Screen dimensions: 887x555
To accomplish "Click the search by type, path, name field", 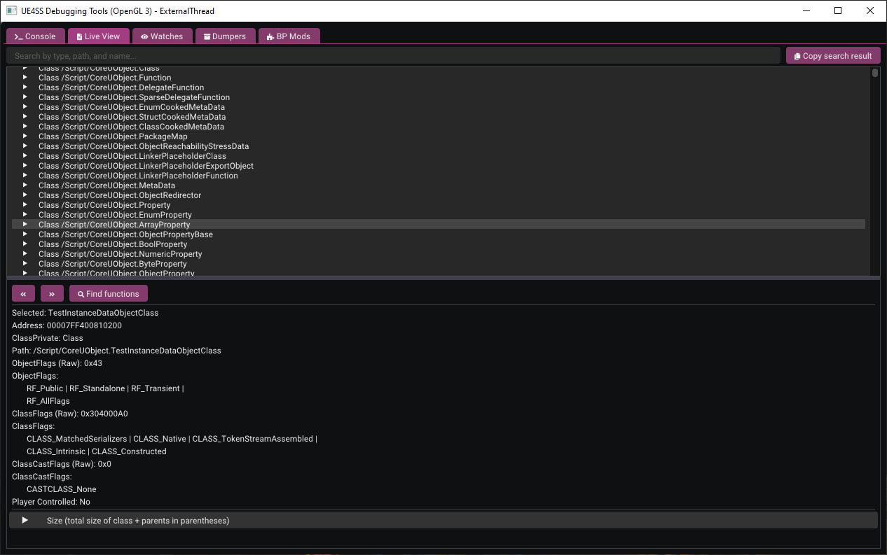I will [x=393, y=56].
